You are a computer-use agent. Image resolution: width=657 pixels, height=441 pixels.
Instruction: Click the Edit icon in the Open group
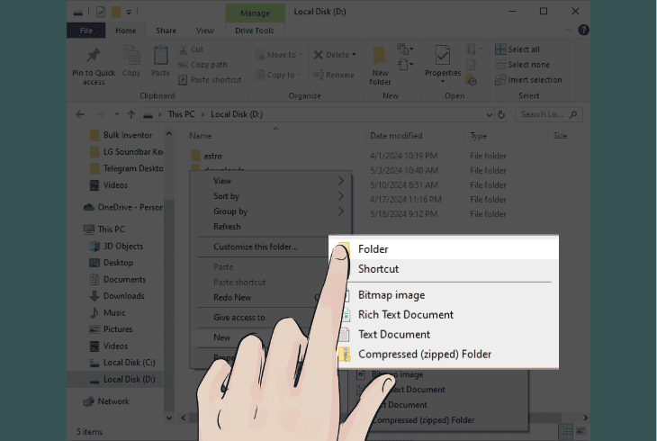(x=471, y=65)
